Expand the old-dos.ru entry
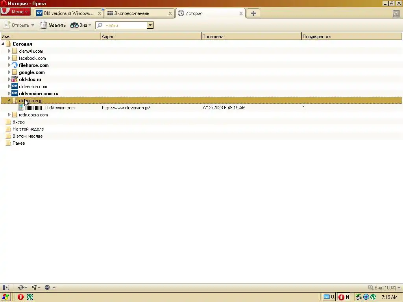Screen dimensions: 403x302 coord(9,79)
